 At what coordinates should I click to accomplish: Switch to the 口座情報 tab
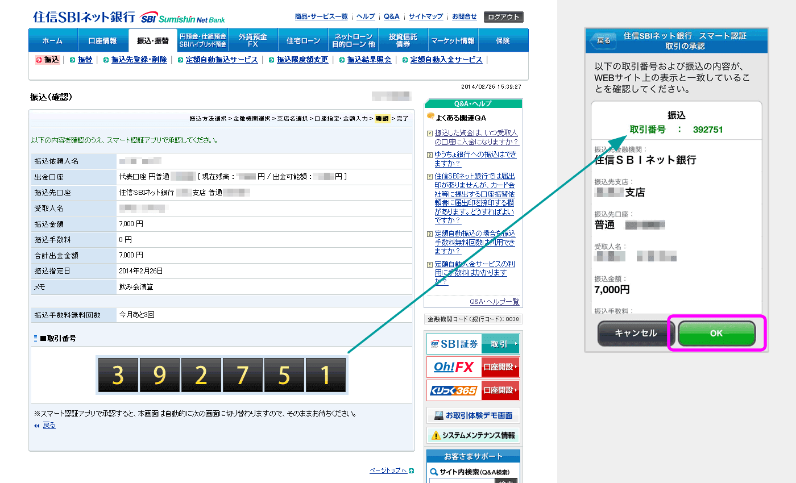[102, 41]
